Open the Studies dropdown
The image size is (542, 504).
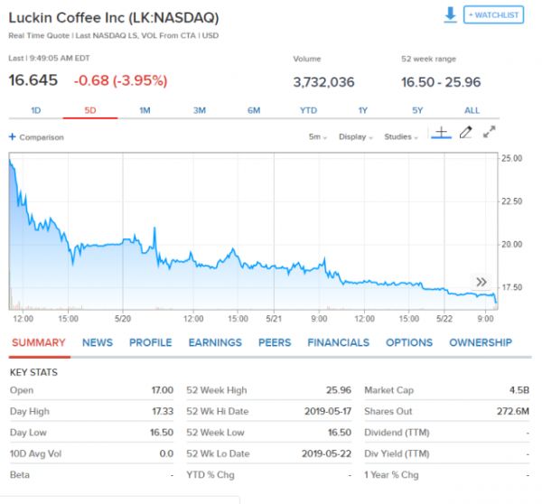(400, 137)
